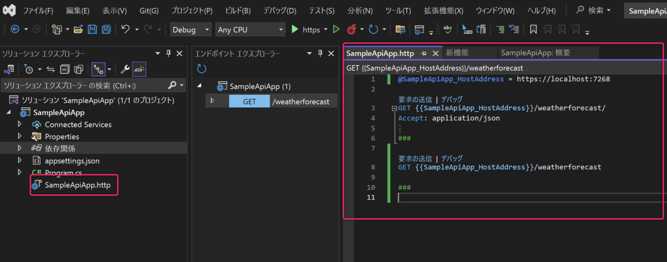Toggle file nesting view button in Solution Explorer
The height and width of the screenshot is (262, 667).
point(99,69)
